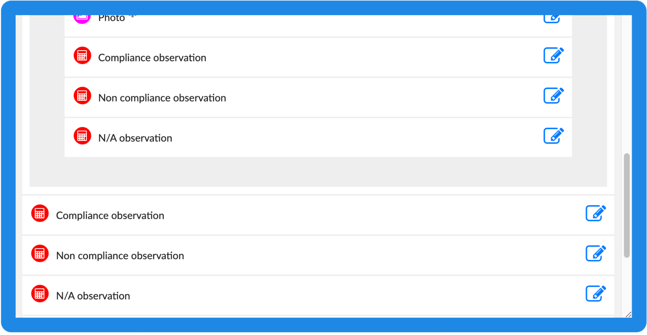The image size is (647, 335).
Task: Select the indented Compliance observation label
Action: [152, 58]
